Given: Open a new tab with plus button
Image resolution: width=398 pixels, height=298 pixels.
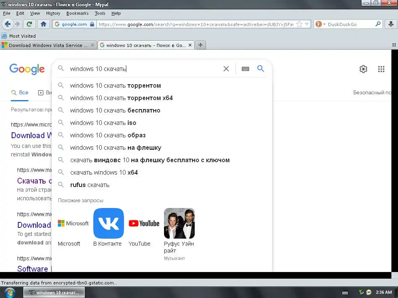Looking at the screenshot, I should pyautogui.click(x=201, y=45).
